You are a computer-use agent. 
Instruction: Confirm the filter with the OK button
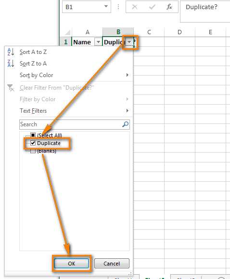[x=71, y=264]
